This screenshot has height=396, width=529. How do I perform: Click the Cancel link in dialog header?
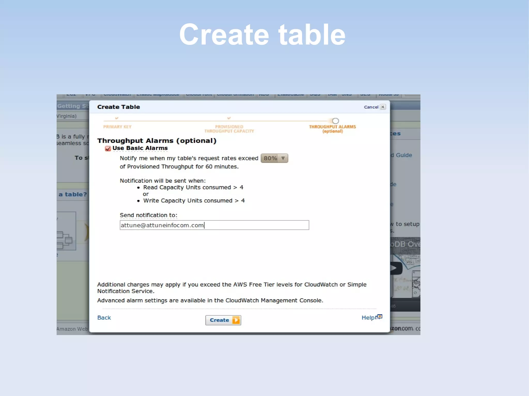pyautogui.click(x=371, y=107)
